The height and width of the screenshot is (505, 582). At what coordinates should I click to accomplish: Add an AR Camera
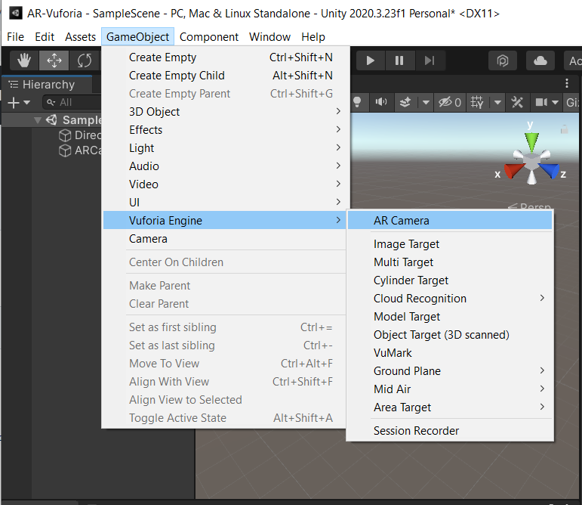tap(449, 220)
